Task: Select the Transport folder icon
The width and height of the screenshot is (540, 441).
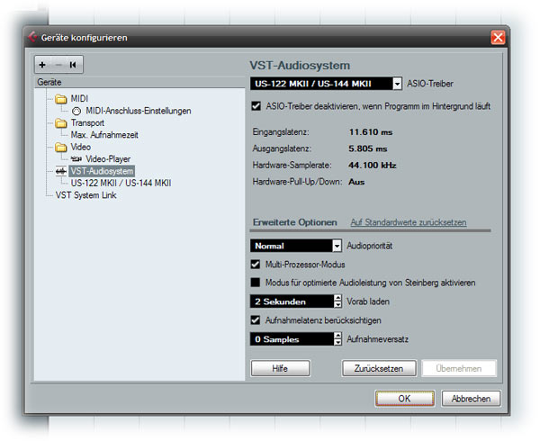Action: 61,123
